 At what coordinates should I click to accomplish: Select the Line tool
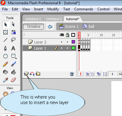pos(5,40)
